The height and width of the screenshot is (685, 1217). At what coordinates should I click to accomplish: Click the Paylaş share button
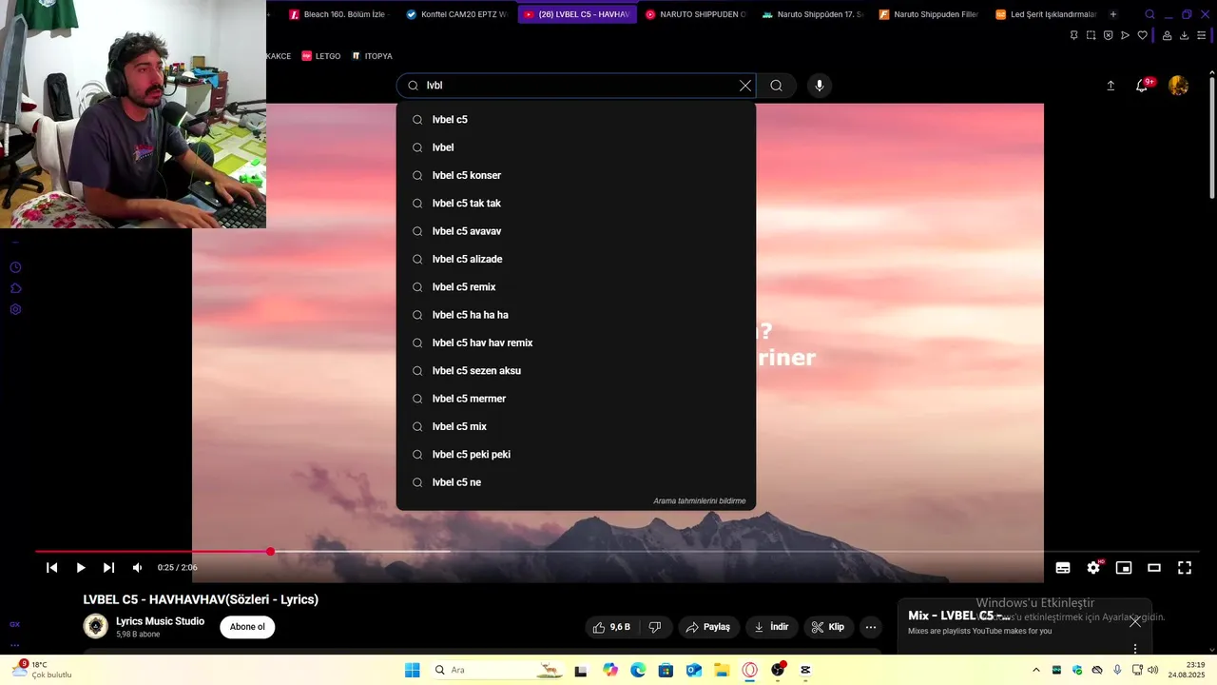click(709, 627)
